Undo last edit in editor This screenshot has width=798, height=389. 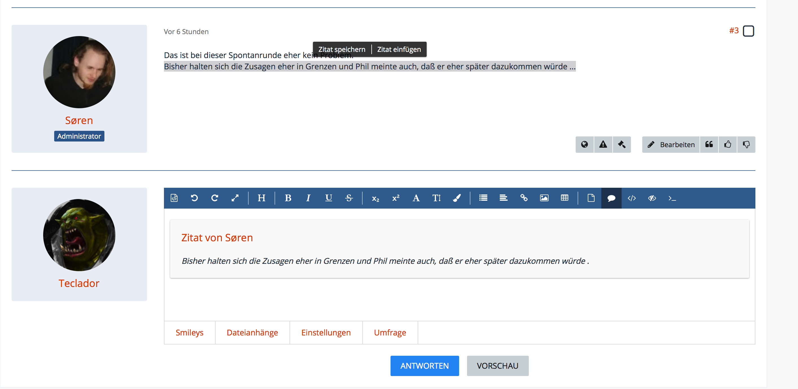click(x=194, y=198)
